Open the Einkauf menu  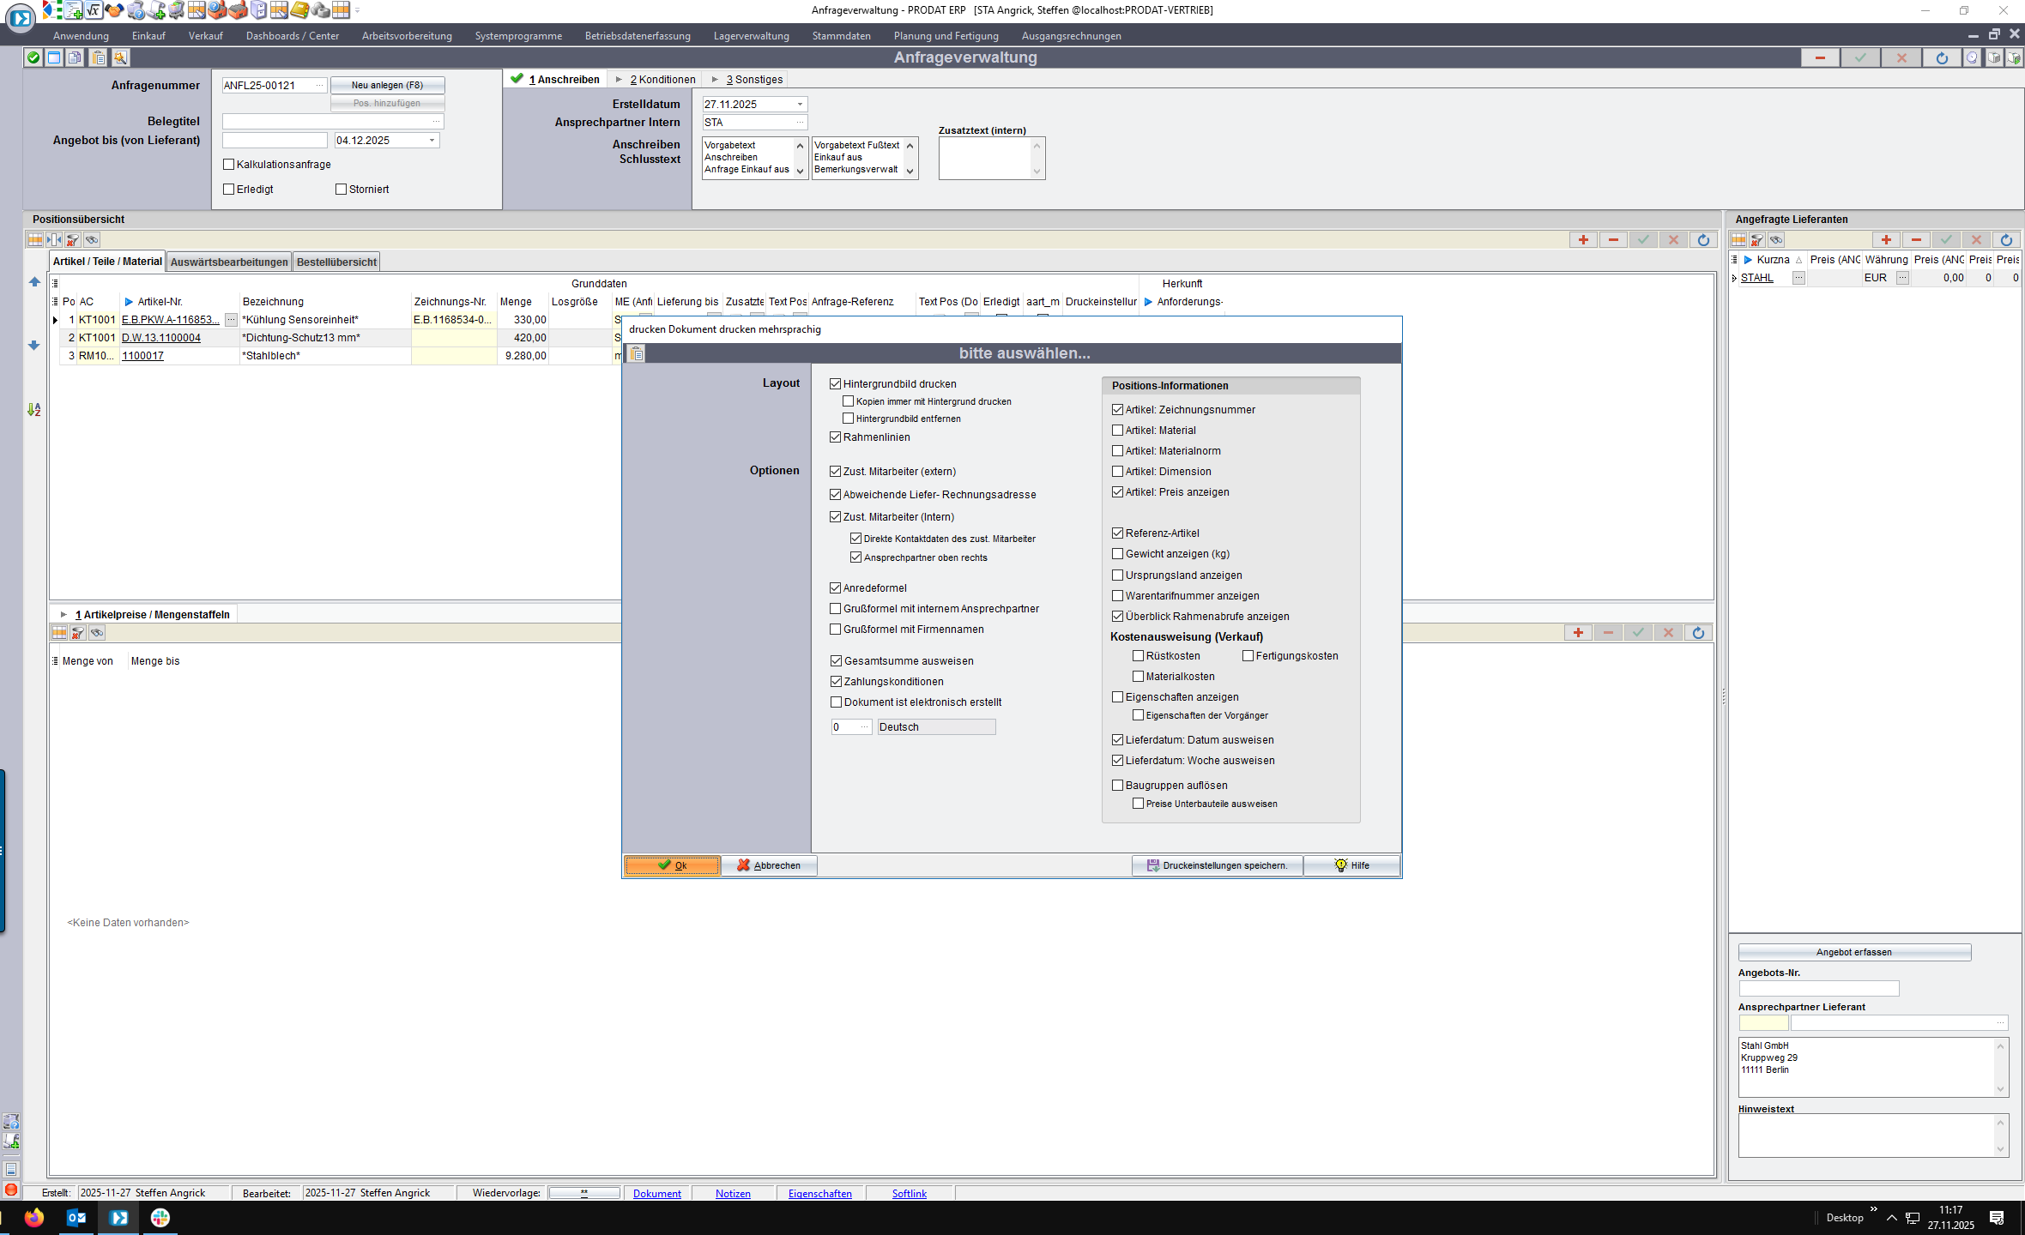pos(148,36)
